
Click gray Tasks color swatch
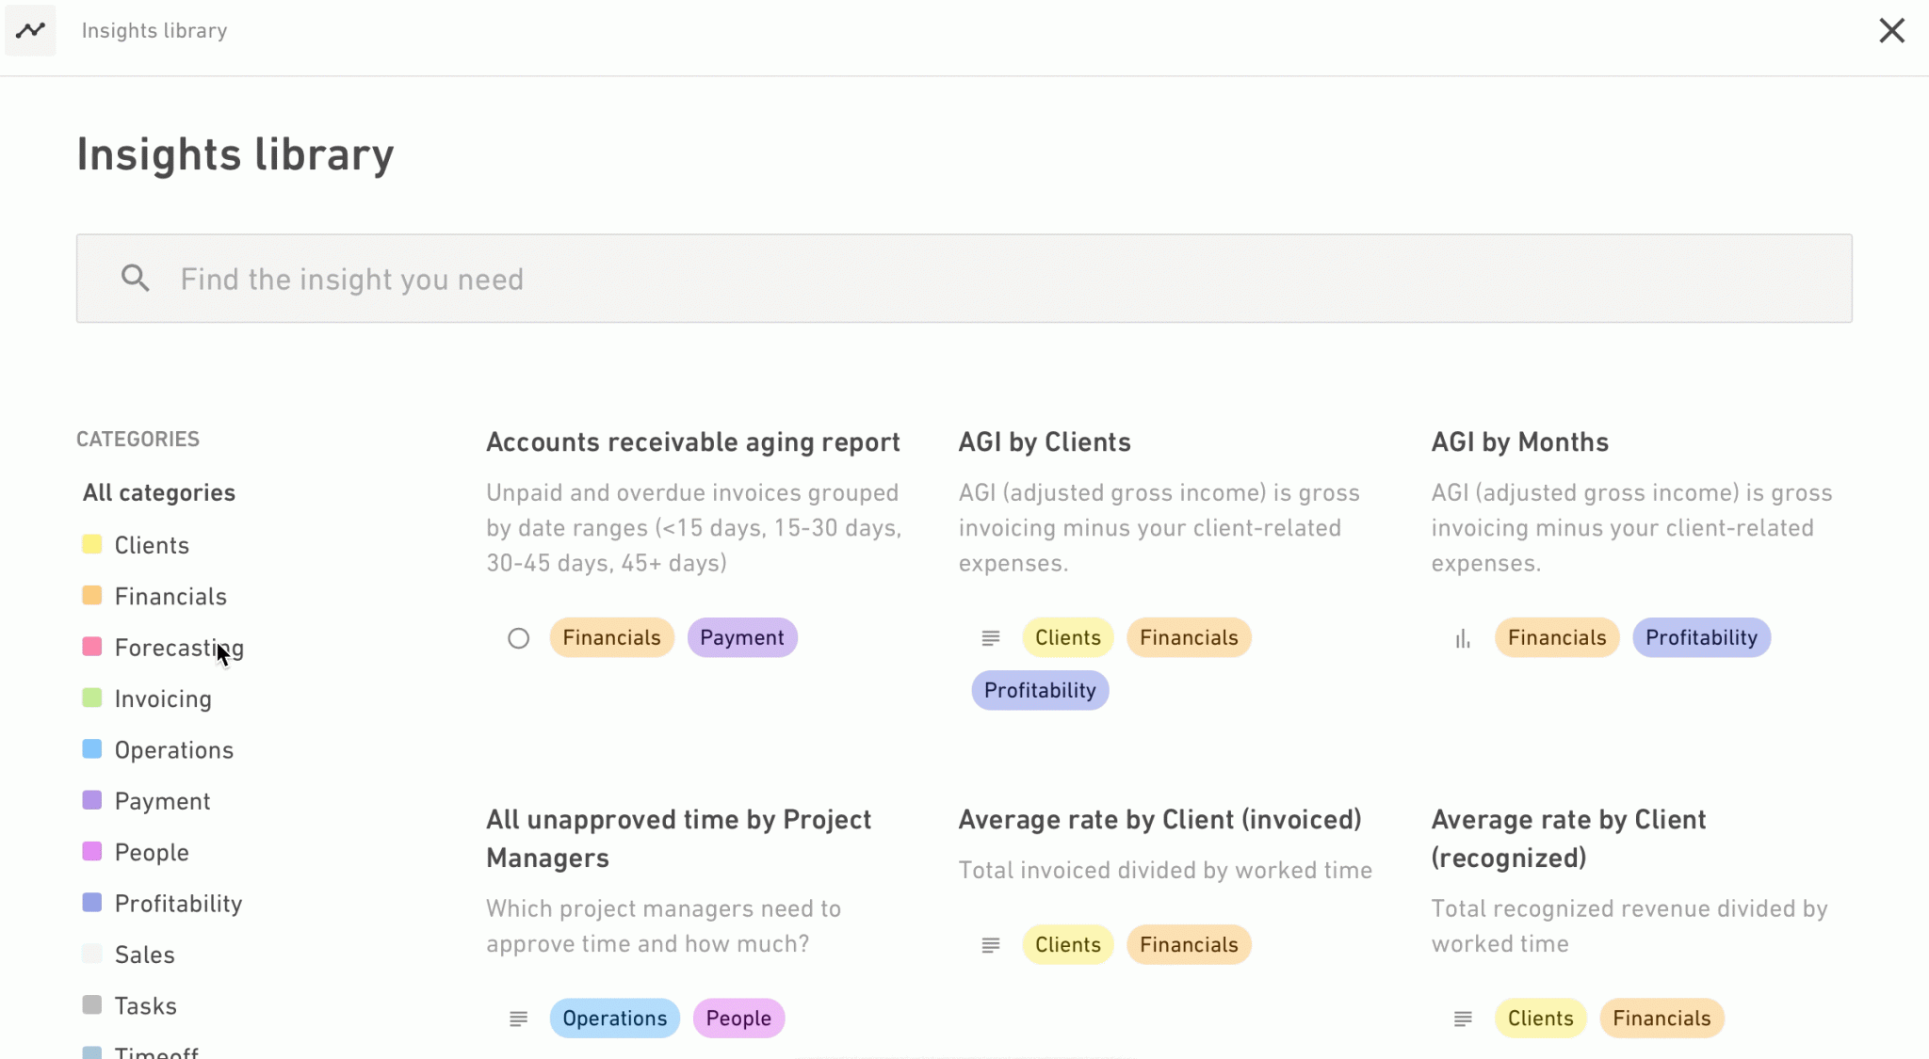click(x=92, y=1004)
